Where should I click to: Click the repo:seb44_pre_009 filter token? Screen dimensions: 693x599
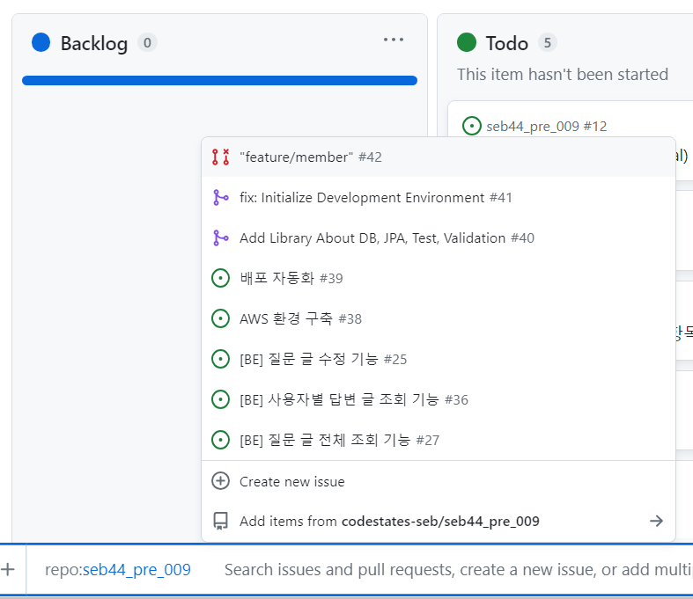[x=118, y=569]
